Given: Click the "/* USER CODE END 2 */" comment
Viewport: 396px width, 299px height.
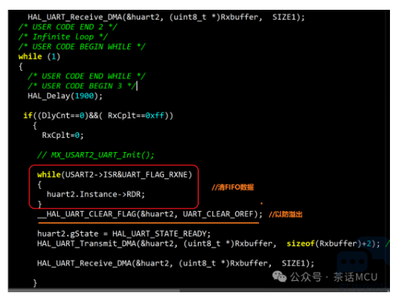Looking at the screenshot, I should click(68, 27).
